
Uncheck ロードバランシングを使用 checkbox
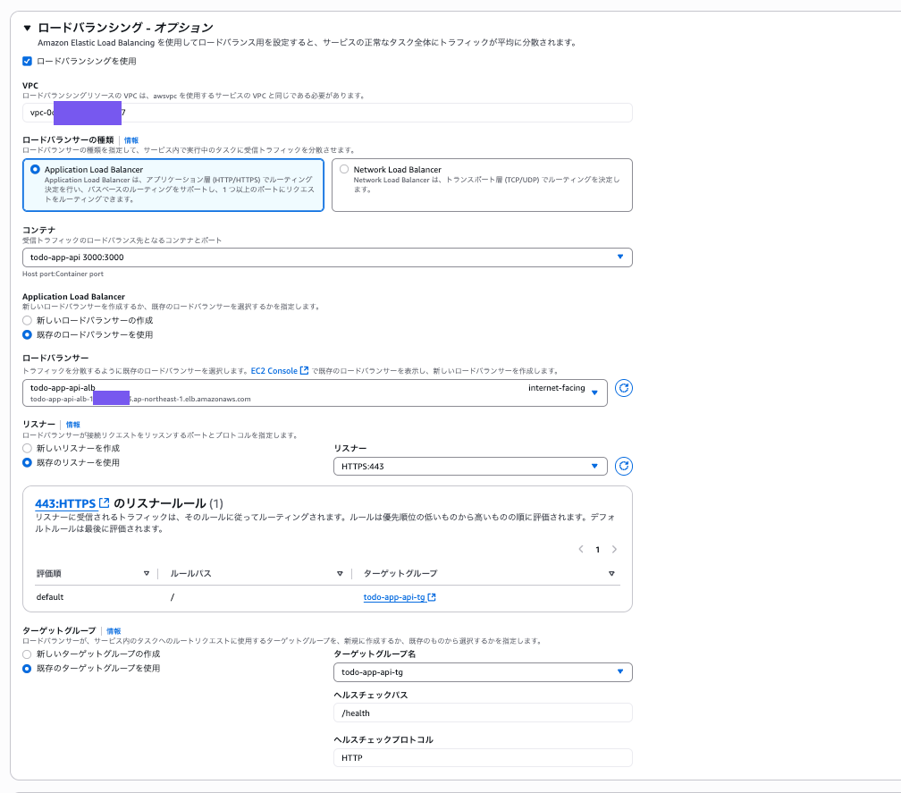click(x=27, y=61)
